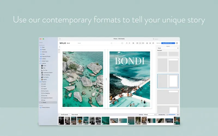This screenshot has height=136, width=218.
Task: Click the upper page-panel icon left of the canvas
Action: point(59,50)
